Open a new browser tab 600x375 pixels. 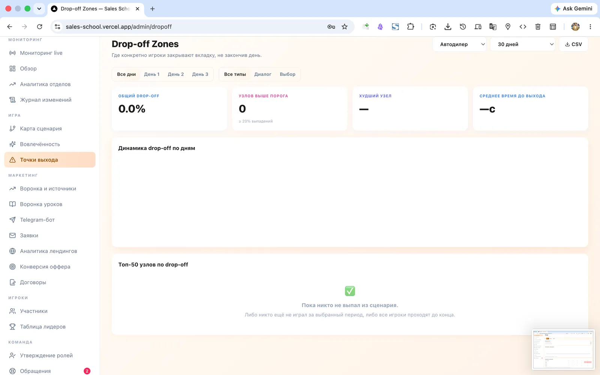[152, 9]
